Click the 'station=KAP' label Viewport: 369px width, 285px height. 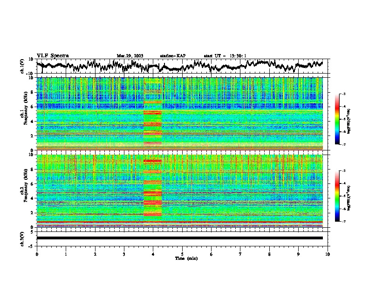(x=173, y=56)
